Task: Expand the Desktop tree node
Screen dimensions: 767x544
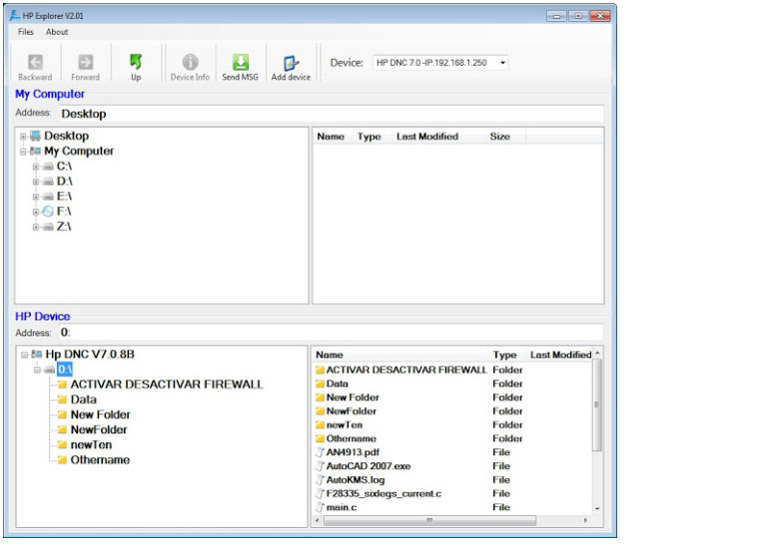Action: (23, 136)
